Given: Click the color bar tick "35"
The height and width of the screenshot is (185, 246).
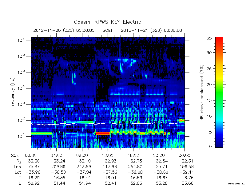Looking at the screenshot, I should (209, 38).
